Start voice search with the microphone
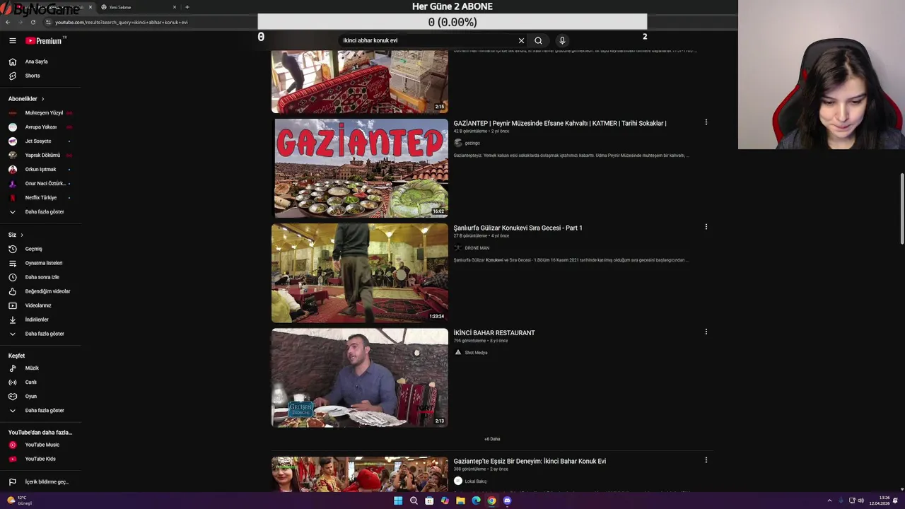This screenshot has height=509, width=905. pos(562,40)
